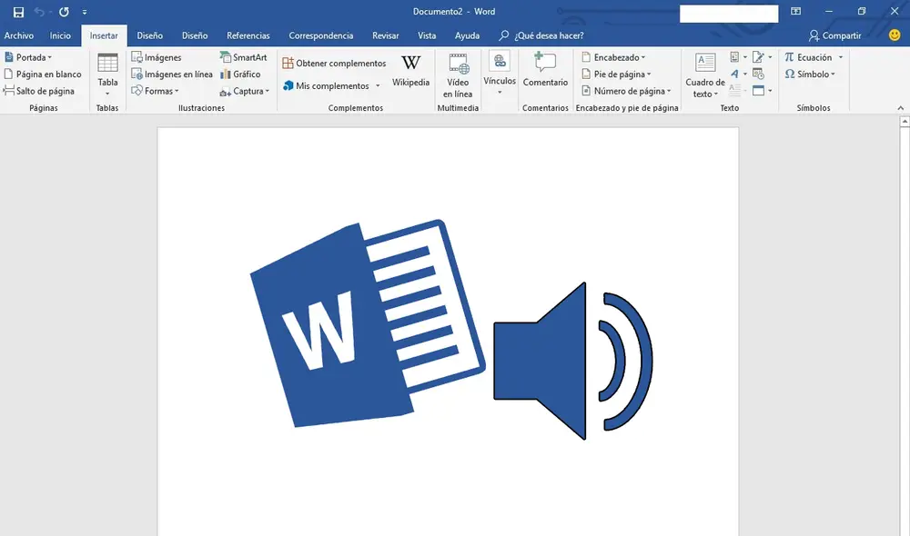Open the Archivo file menu
Viewport: 910px width, 536px height.
(x=19, y=35)
